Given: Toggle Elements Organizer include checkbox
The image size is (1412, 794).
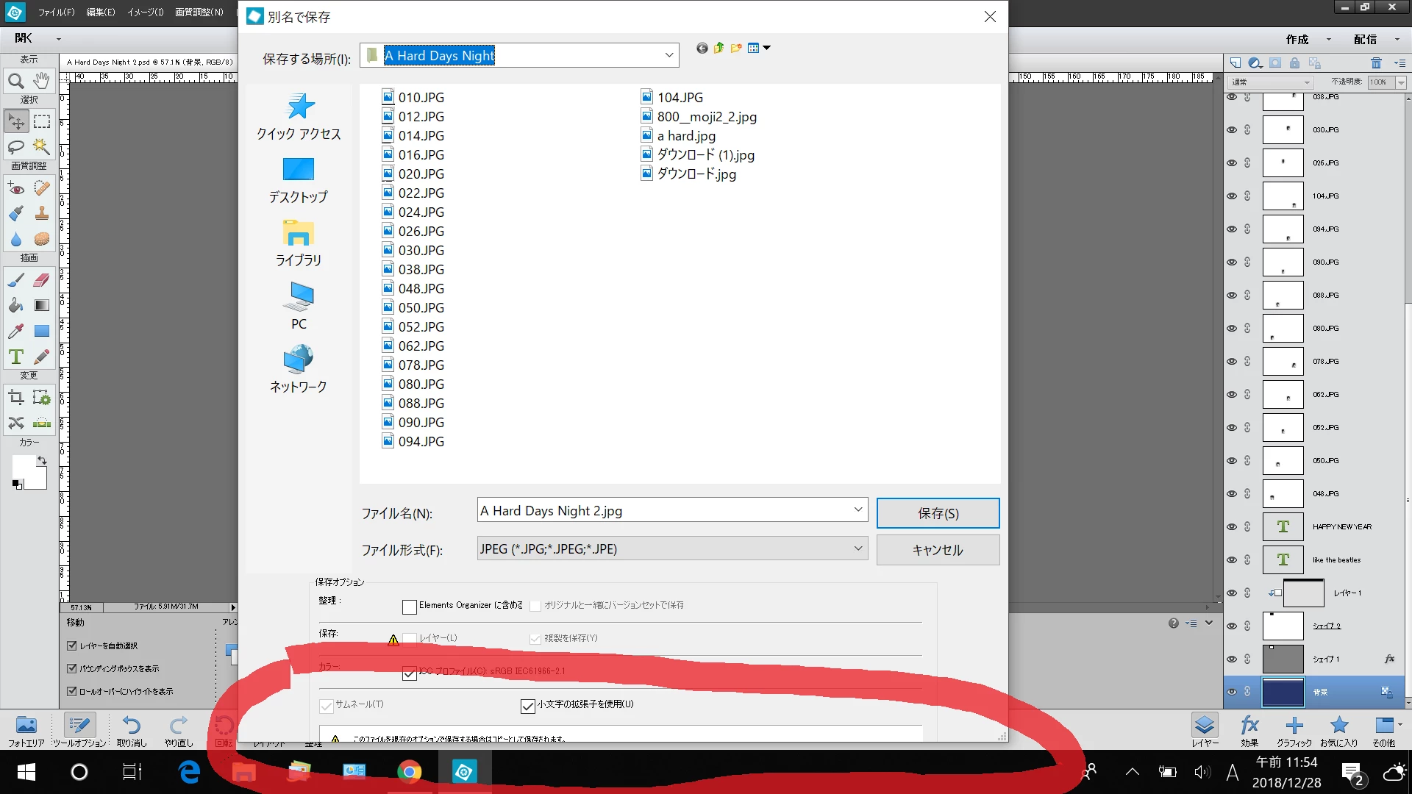Looking at the screenshot, I should point(410,607).
